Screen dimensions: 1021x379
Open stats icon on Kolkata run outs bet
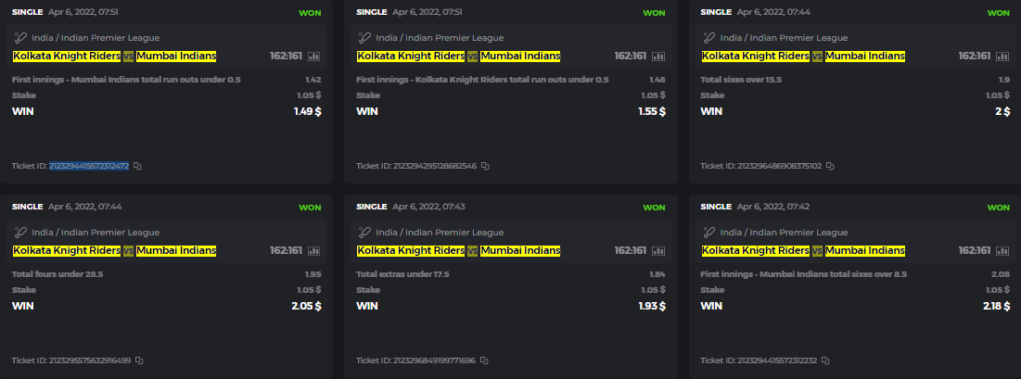(x=657, y=57)
